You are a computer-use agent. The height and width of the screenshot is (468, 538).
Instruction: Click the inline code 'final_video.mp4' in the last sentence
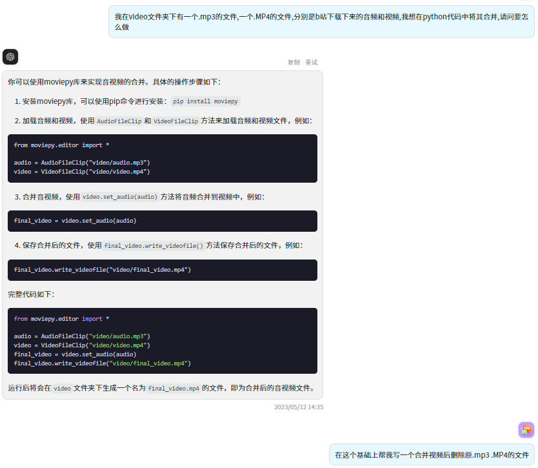[x=174, y=389]
